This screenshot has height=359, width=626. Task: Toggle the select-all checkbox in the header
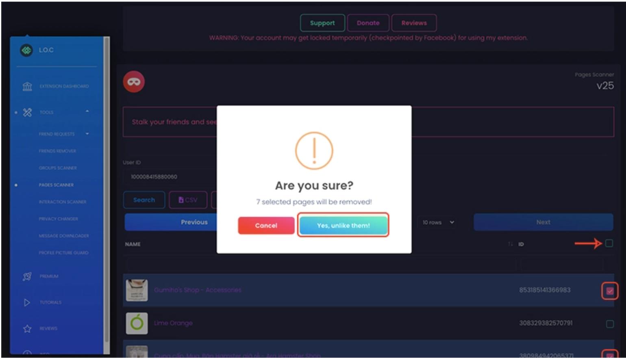[x=609, y=243]
